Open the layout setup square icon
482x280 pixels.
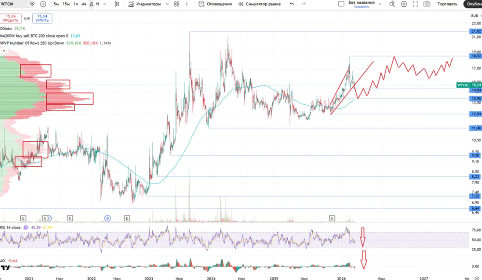click(341, 4)
